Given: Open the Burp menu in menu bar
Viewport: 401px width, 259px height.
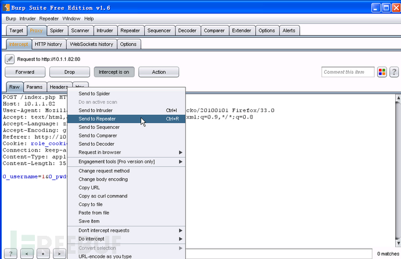Looking at the screenshot, I should 10,19.
